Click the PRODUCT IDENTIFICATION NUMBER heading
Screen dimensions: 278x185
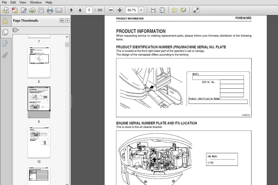click(171, 47)
